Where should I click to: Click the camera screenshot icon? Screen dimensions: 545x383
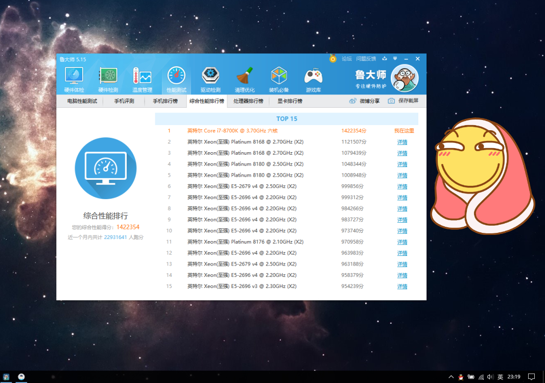(x=391, y=101)
